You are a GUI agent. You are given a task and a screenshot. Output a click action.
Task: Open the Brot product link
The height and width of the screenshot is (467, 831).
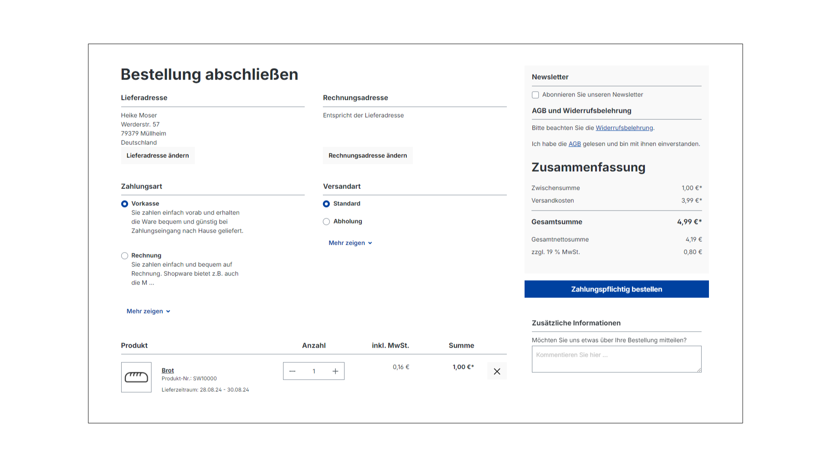pyautogui.click(x=167, y=371)
